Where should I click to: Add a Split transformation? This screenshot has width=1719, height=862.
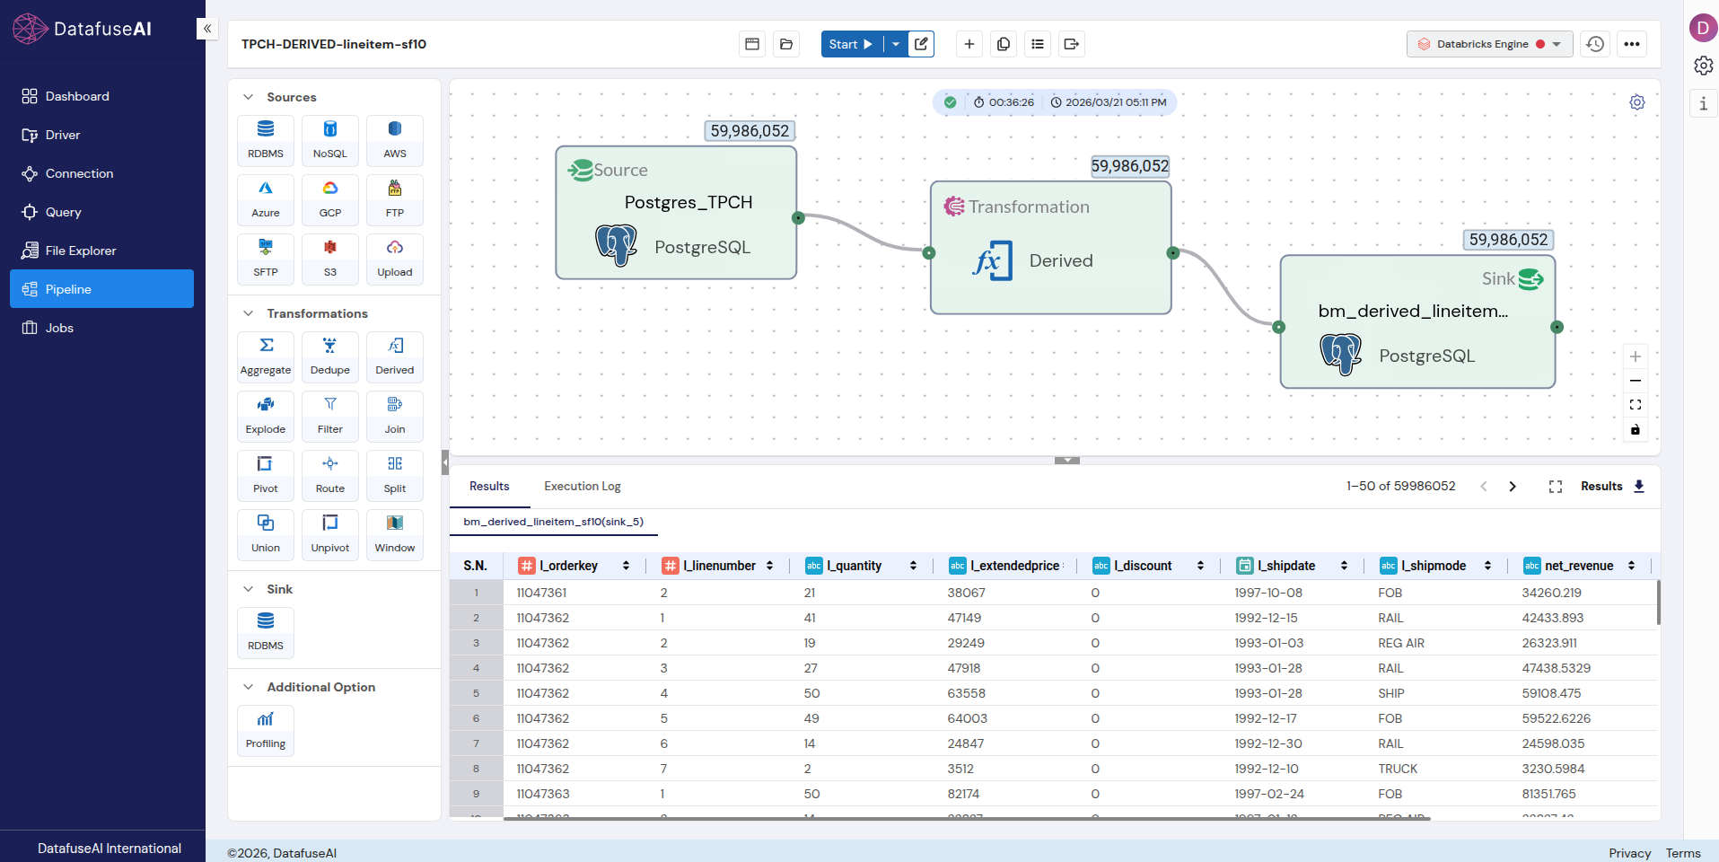(395, 476)
